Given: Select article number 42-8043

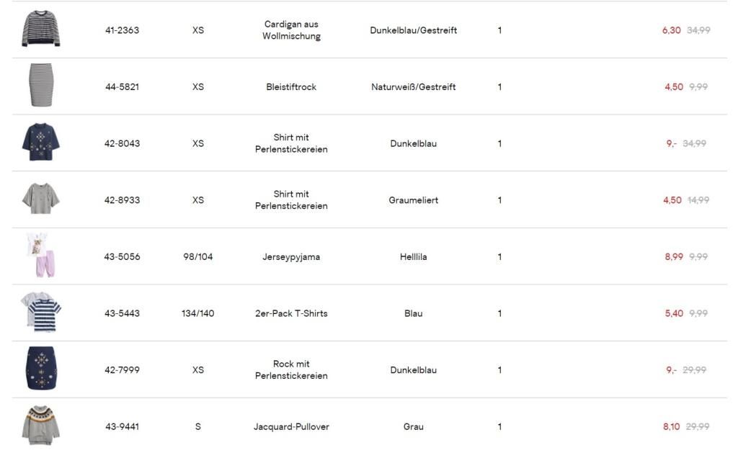Looking at the screenshot, I should pos(123,143).
